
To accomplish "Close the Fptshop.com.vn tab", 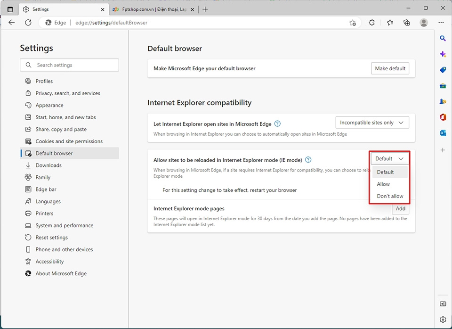I will click(x=192, y=9).
